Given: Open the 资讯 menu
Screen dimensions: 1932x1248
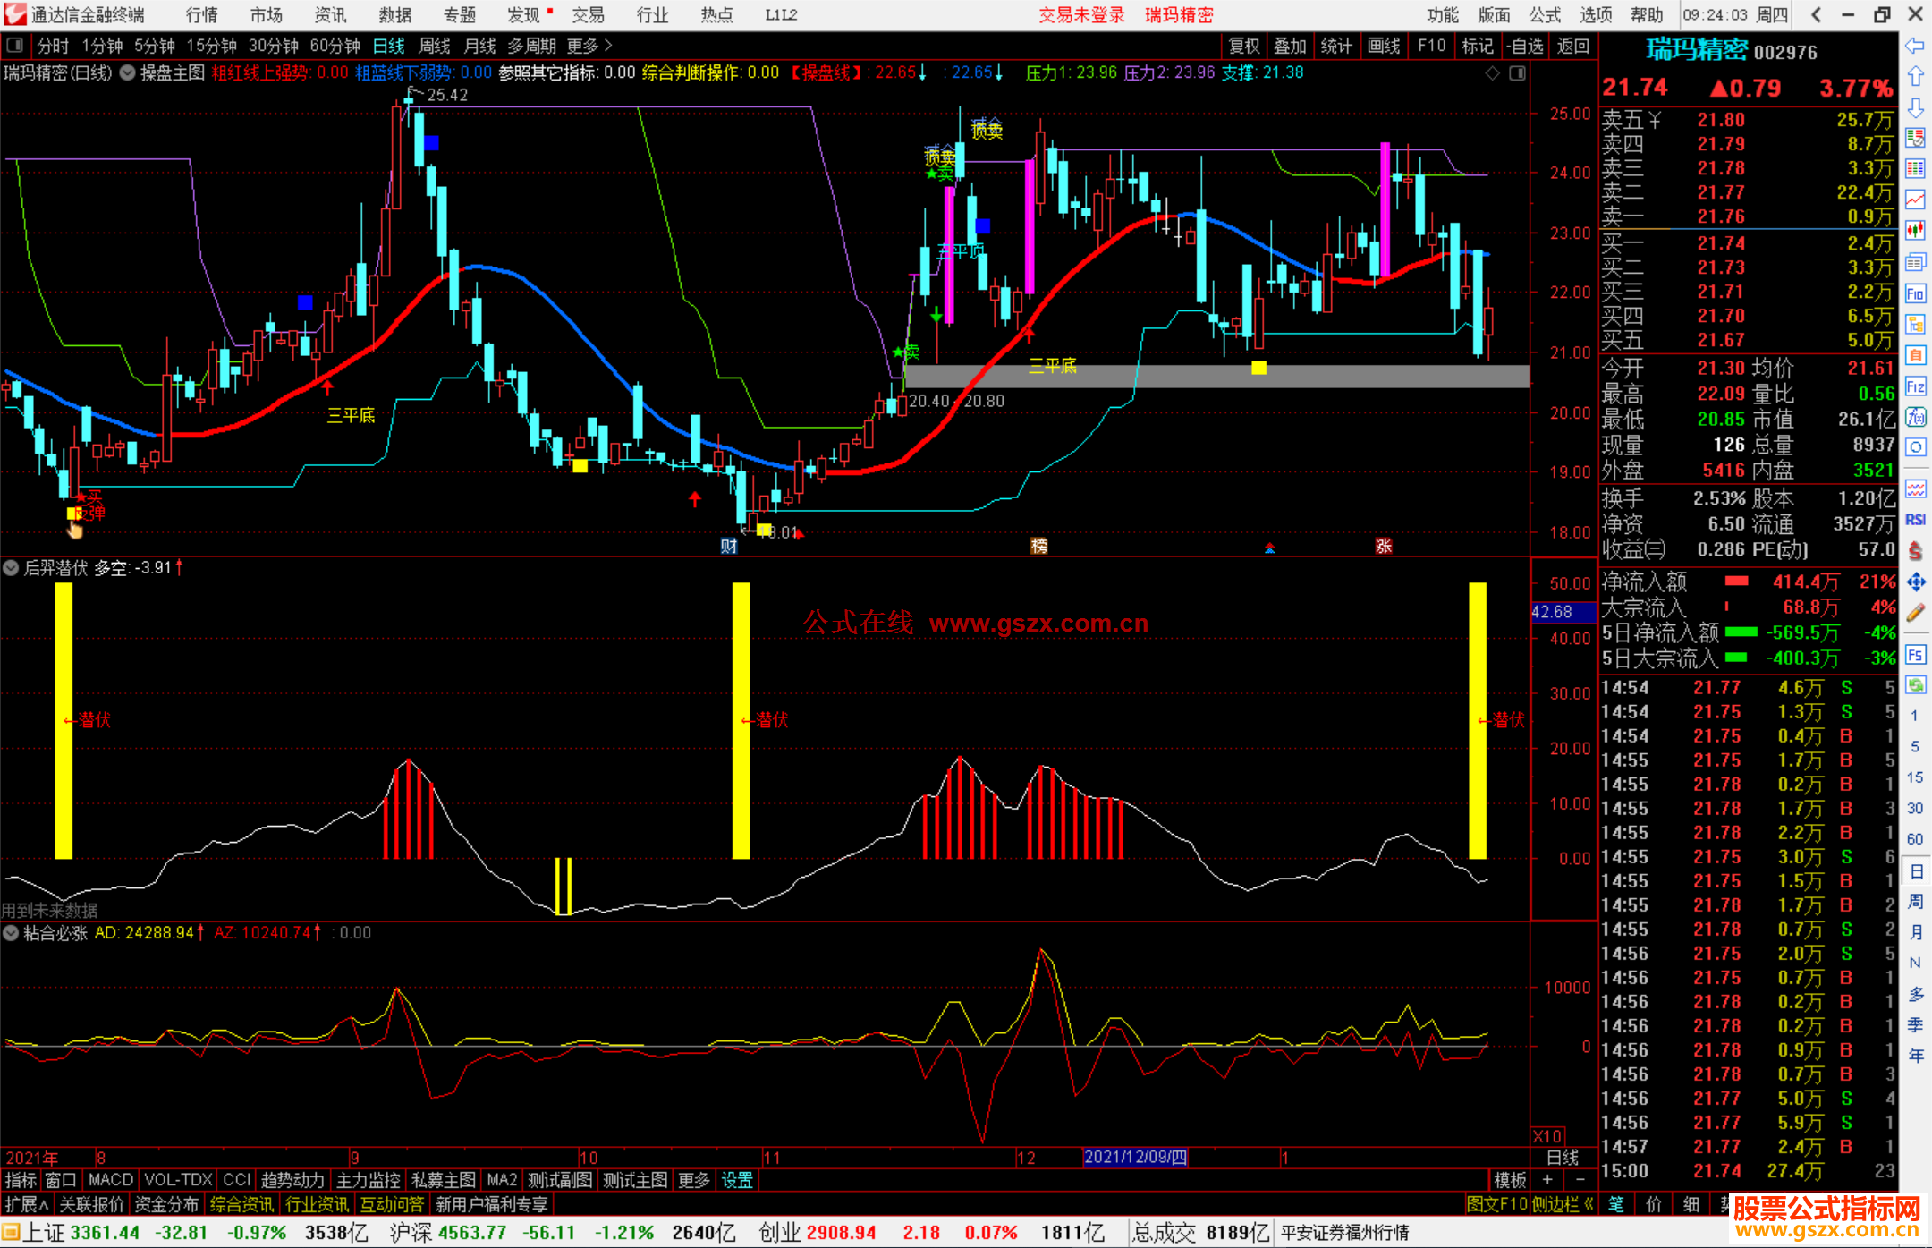Looking at the screenshot, I should tap(330, 14).
